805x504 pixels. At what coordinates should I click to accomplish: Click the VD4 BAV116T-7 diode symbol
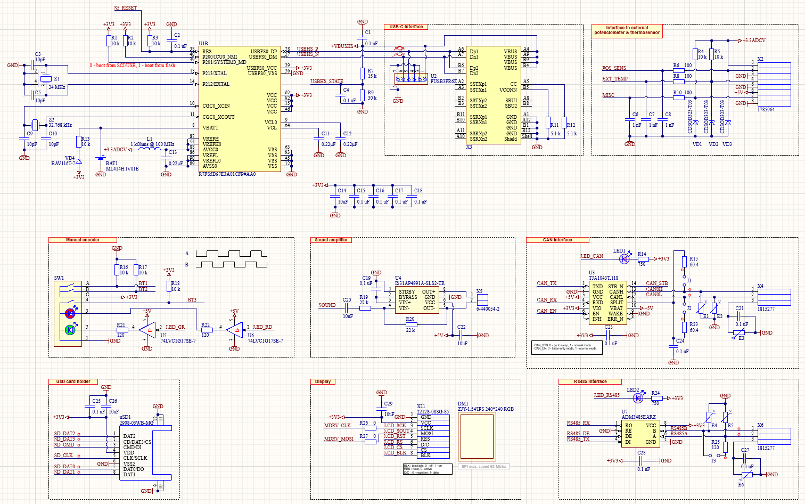pos(79,161)
